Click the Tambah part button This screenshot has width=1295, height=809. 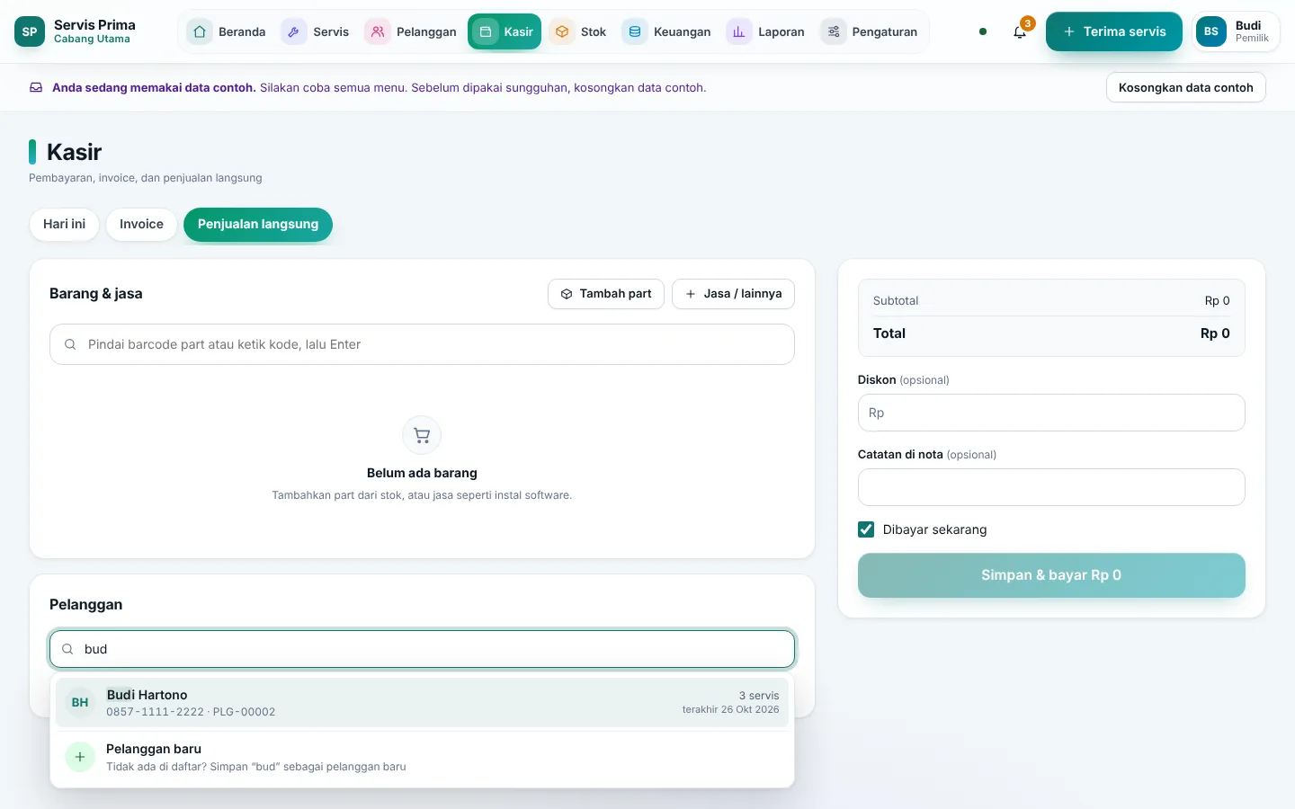pos(606,294)
